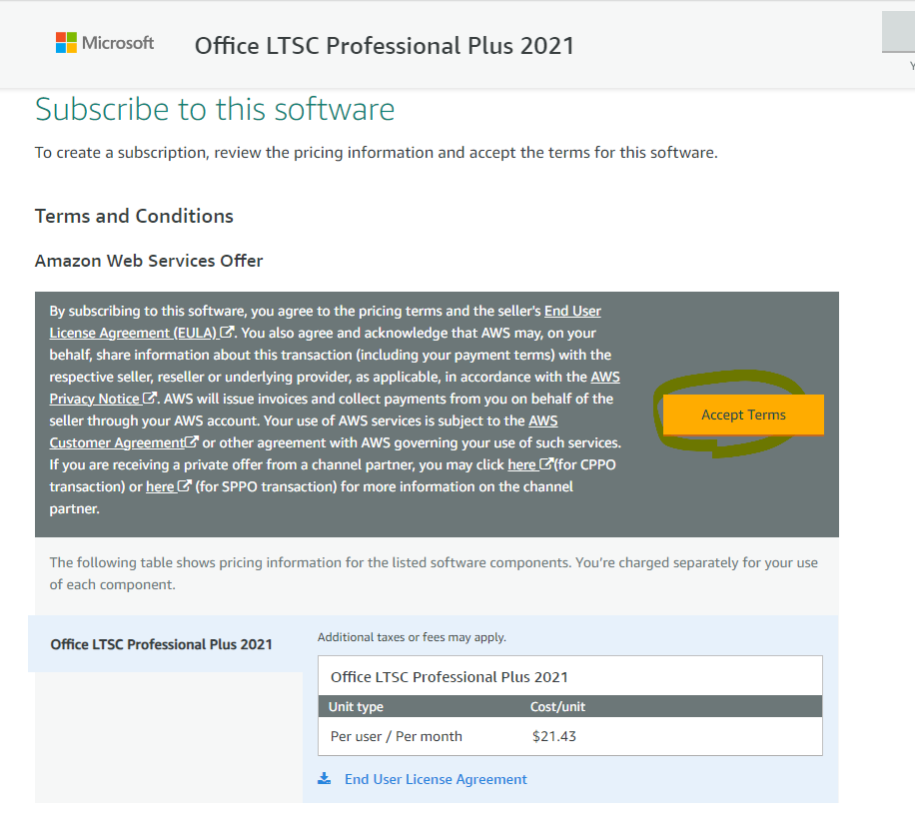Click the external-link icon beside the EULA link
The width and height of the screenshot is (915, 832).
pyautogui.click(x=229, y=333)
